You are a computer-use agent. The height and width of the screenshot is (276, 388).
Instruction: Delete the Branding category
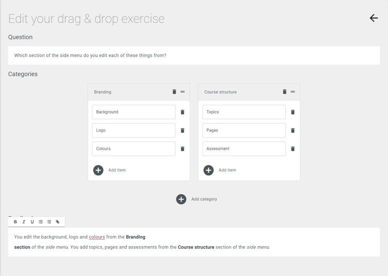pyautogui.click(x=174, y=92)
